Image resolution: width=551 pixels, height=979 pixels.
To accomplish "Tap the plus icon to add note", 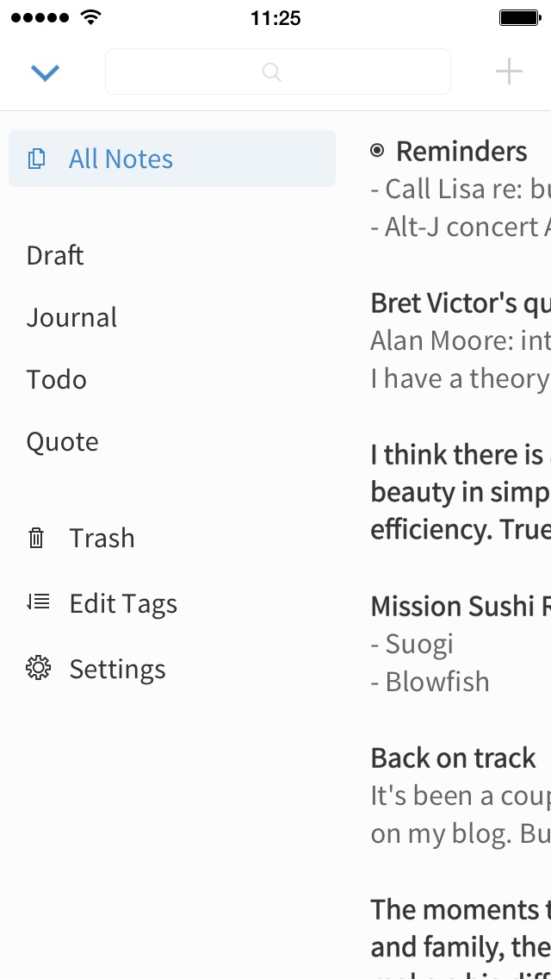I will [509, 72].
